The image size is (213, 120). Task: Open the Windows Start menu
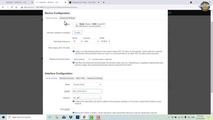click(x=3, y=117)
